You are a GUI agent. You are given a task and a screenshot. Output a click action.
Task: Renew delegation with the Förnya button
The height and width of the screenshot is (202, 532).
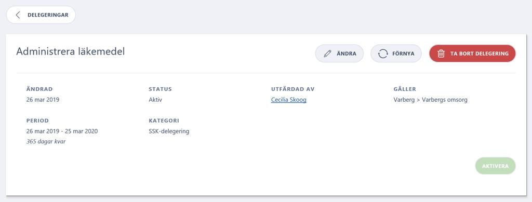(396, 53)
